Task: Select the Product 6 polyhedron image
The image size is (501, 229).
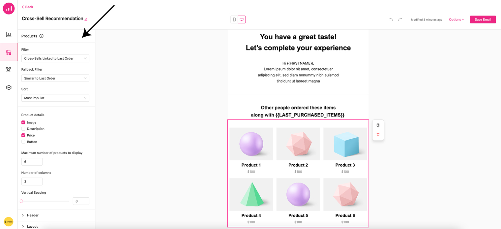Action: [x=345, y=194]
